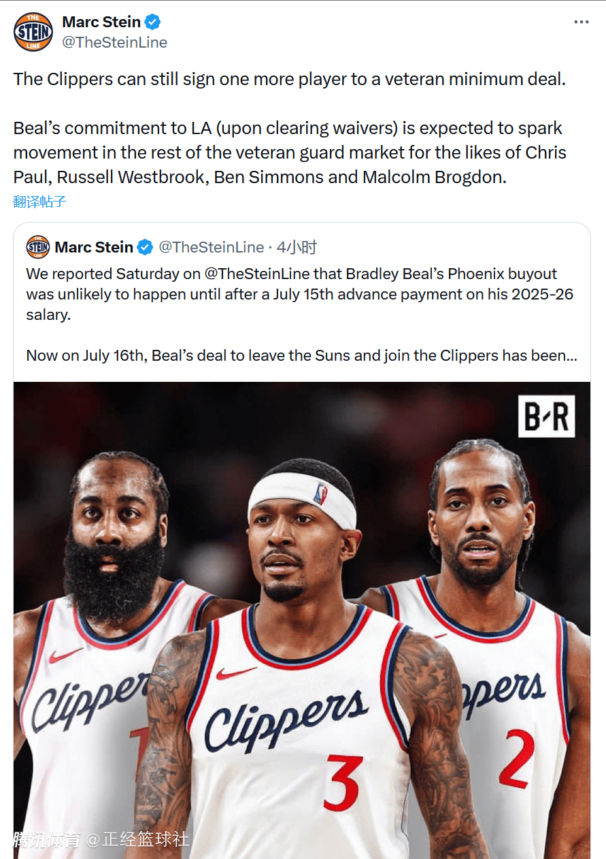Translate the post via 翻译帖子 link
The image size is (606, 859).
[39, 201]
